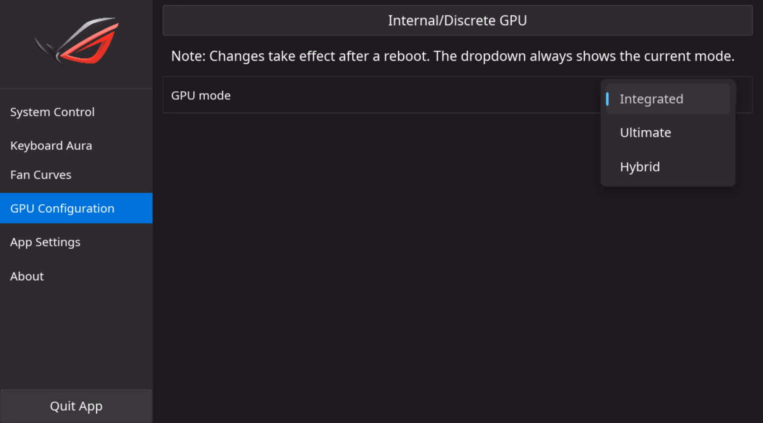Select the GPU Configuration sidebar item
This screenshot has width=763, height=423.
pos(62,209)
